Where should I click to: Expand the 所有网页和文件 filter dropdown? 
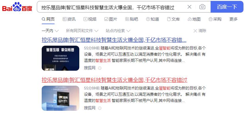pyautogui.click(x=82, y=31)
